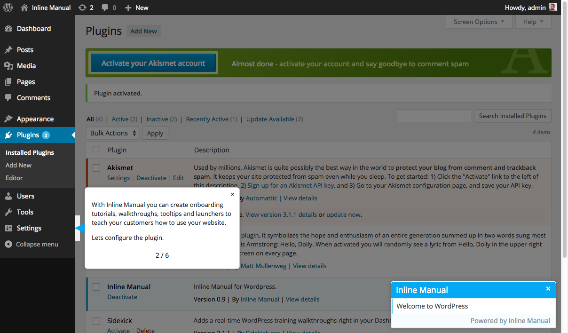568x333 pixels.
Task: Click the update now link
Action: 343,214
